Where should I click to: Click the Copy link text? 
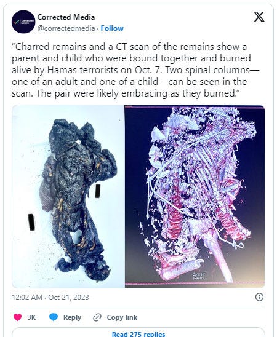pyautogui.click(x=122, y=317)
